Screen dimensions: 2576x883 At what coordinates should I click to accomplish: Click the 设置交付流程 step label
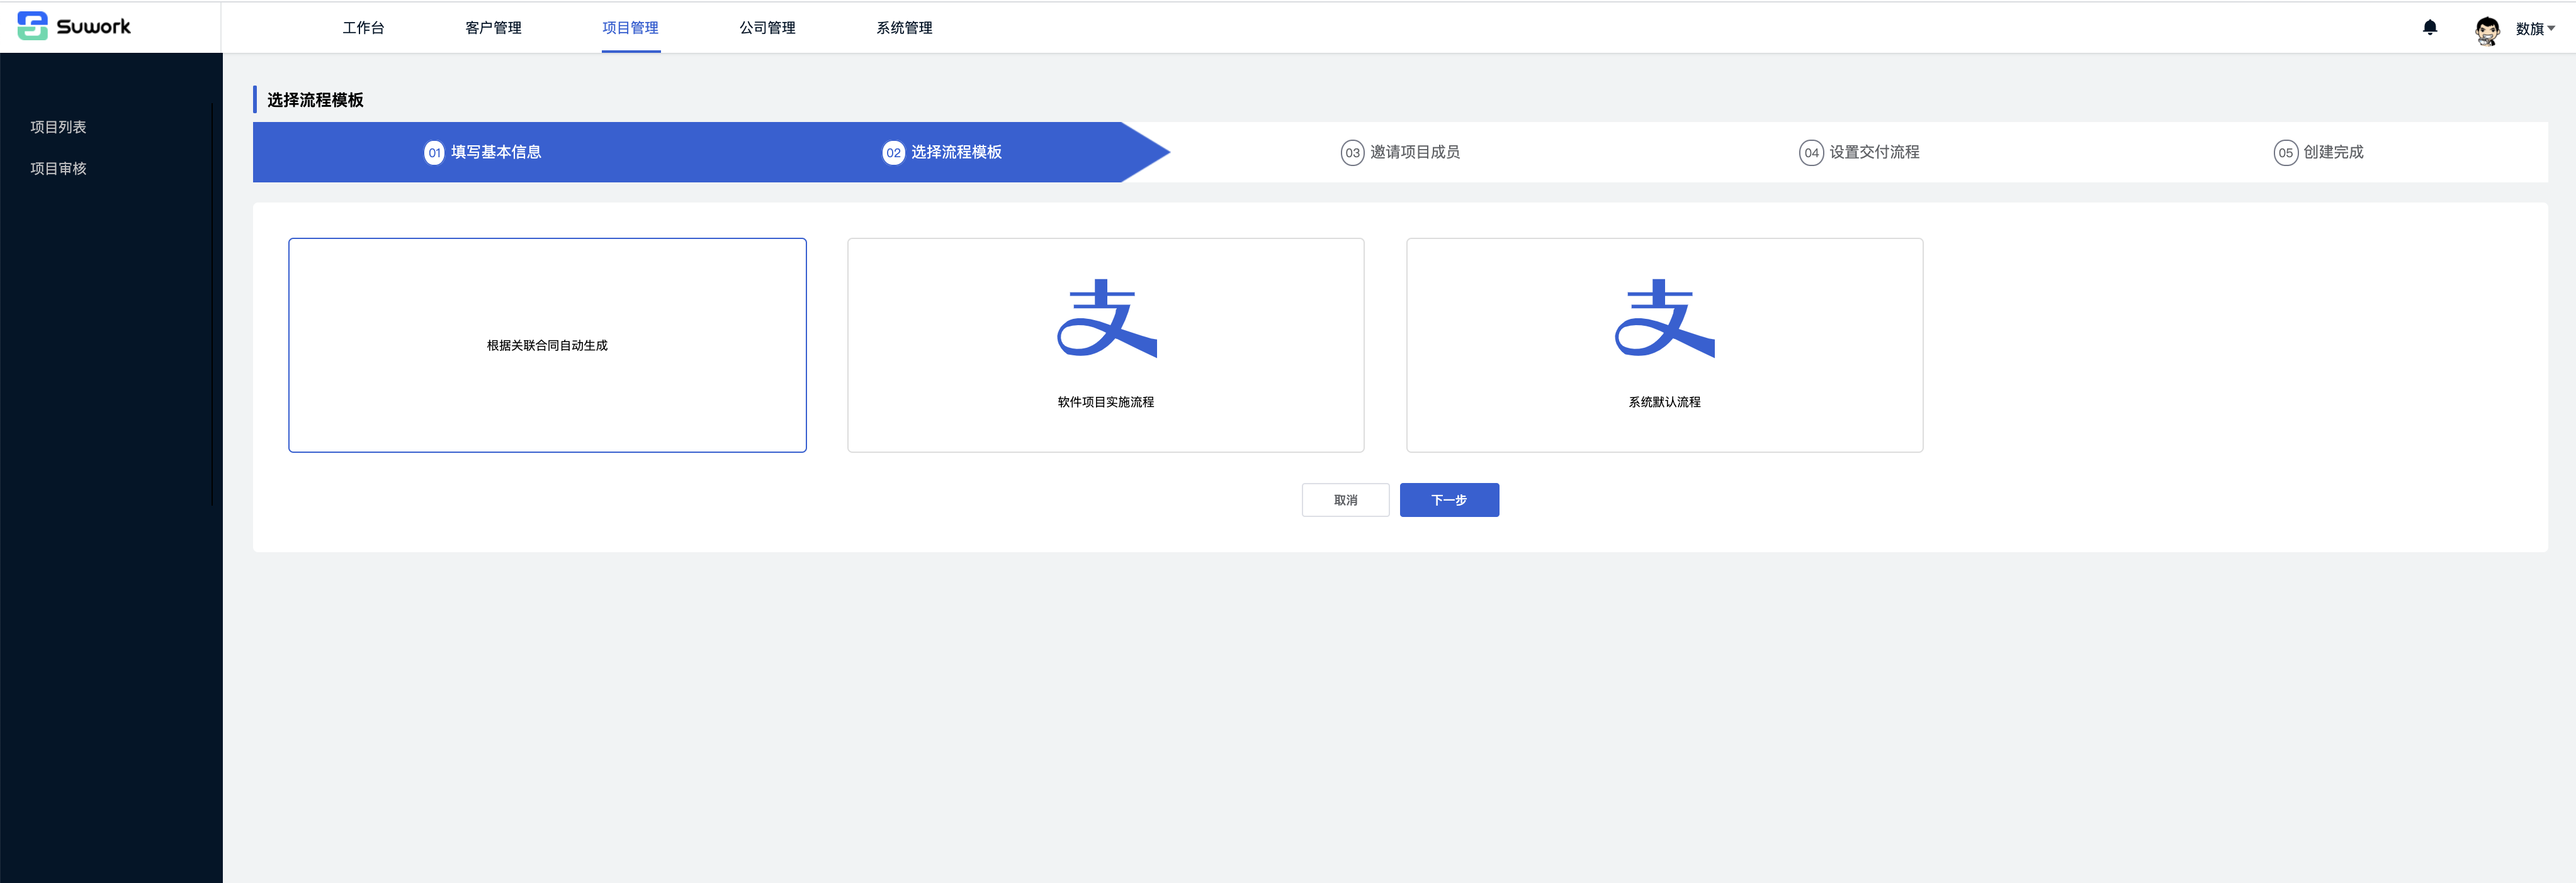(x=1874, y=152)
